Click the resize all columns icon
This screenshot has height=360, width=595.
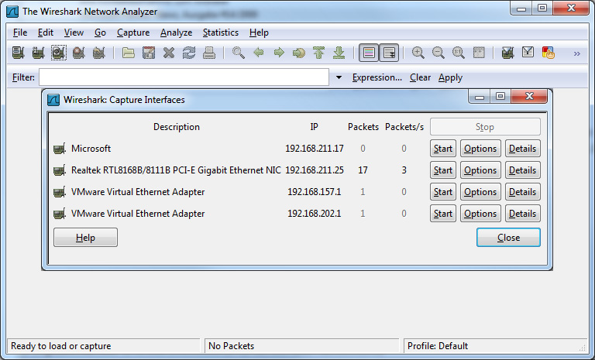pos(479,53)
